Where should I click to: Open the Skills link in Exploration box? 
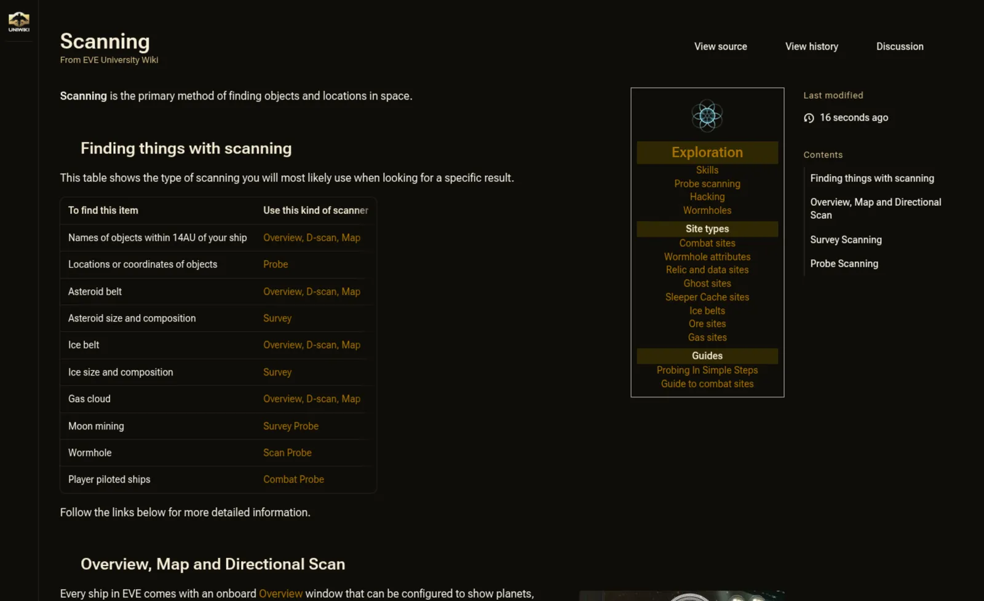point(707,170)
